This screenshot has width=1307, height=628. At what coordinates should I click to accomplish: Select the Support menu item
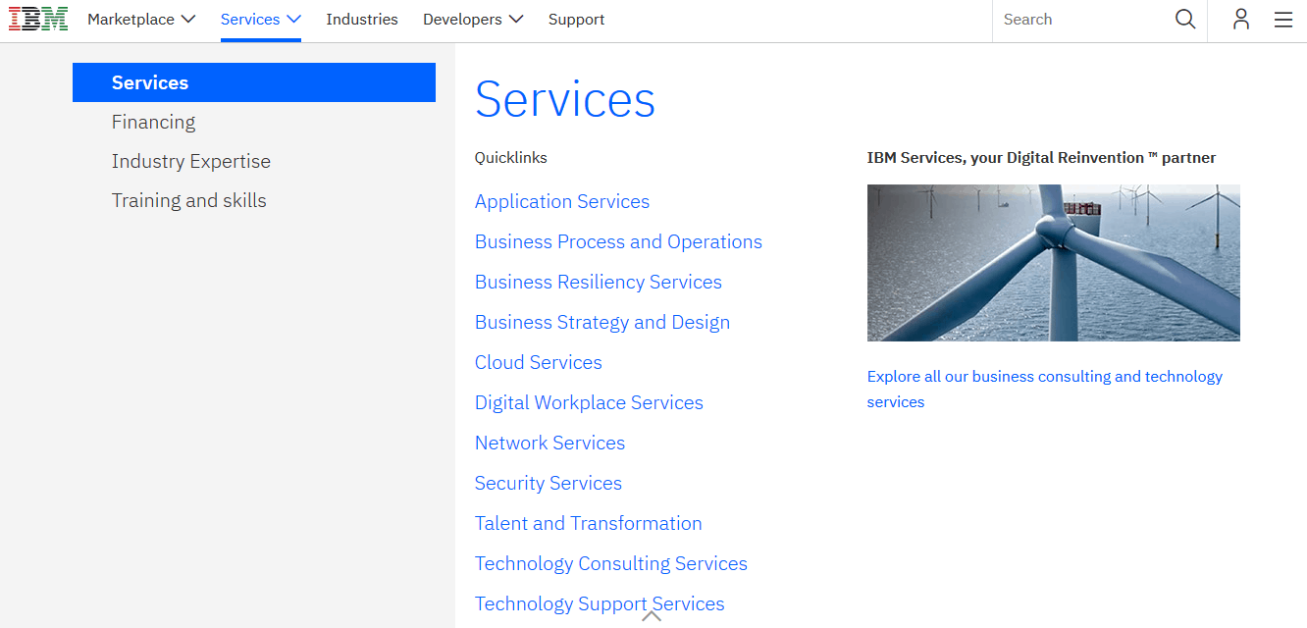click(576, 19)
